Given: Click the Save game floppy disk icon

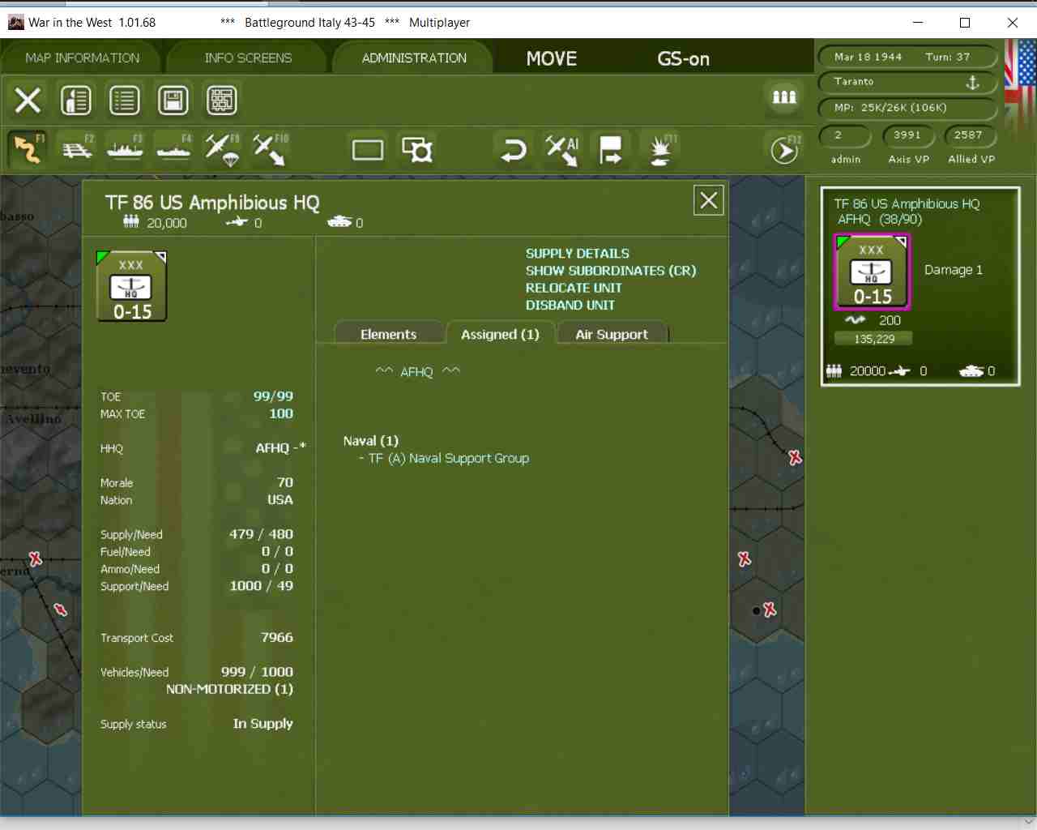Looking at the screenshot, I should pyautogui.click(x=173, y=101).
